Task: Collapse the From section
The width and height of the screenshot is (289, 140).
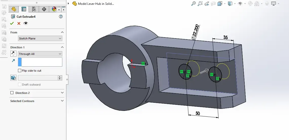Action: (62, 32)
